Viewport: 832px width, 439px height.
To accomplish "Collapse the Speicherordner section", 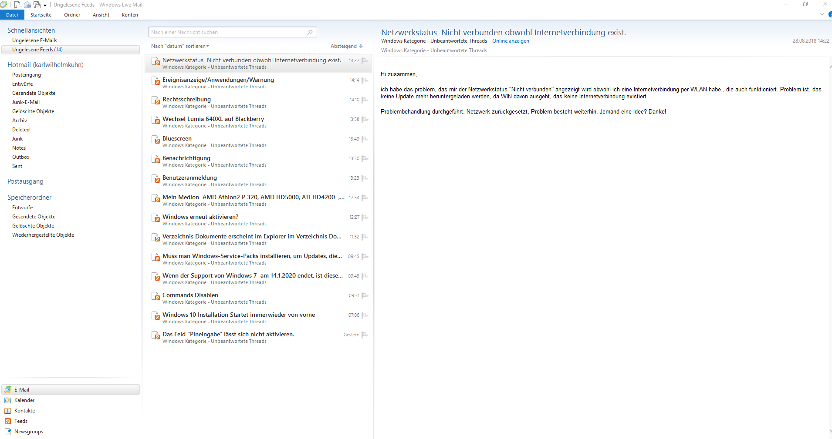I will pos(29,198).
